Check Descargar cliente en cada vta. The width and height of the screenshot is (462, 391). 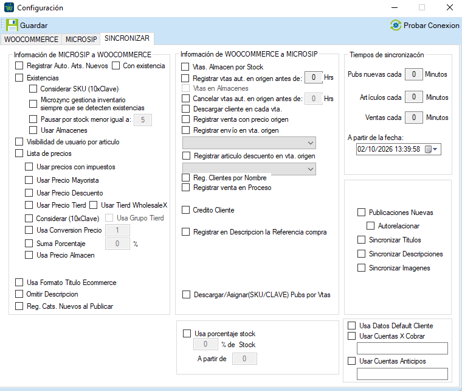click(x=185, y=109)
